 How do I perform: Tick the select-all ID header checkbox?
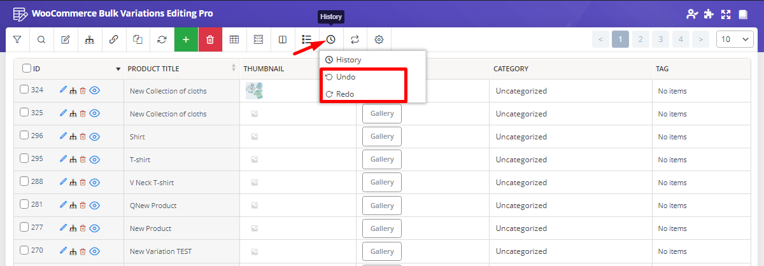pyautogui.click(x=27, y=69)
